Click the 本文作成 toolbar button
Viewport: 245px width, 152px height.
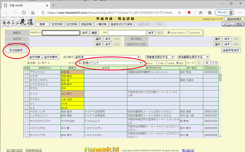57,24
